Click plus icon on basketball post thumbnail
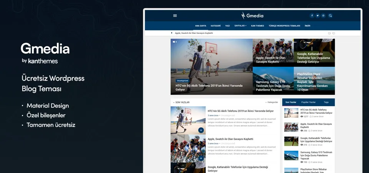Image resolution: width=369 pixels, height=173 pixels. (201, 130)
